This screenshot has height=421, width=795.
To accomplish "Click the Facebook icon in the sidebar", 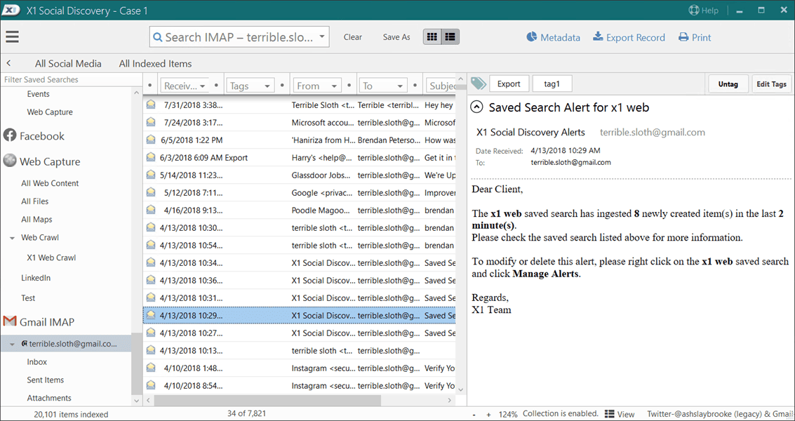I will [10, 135].
